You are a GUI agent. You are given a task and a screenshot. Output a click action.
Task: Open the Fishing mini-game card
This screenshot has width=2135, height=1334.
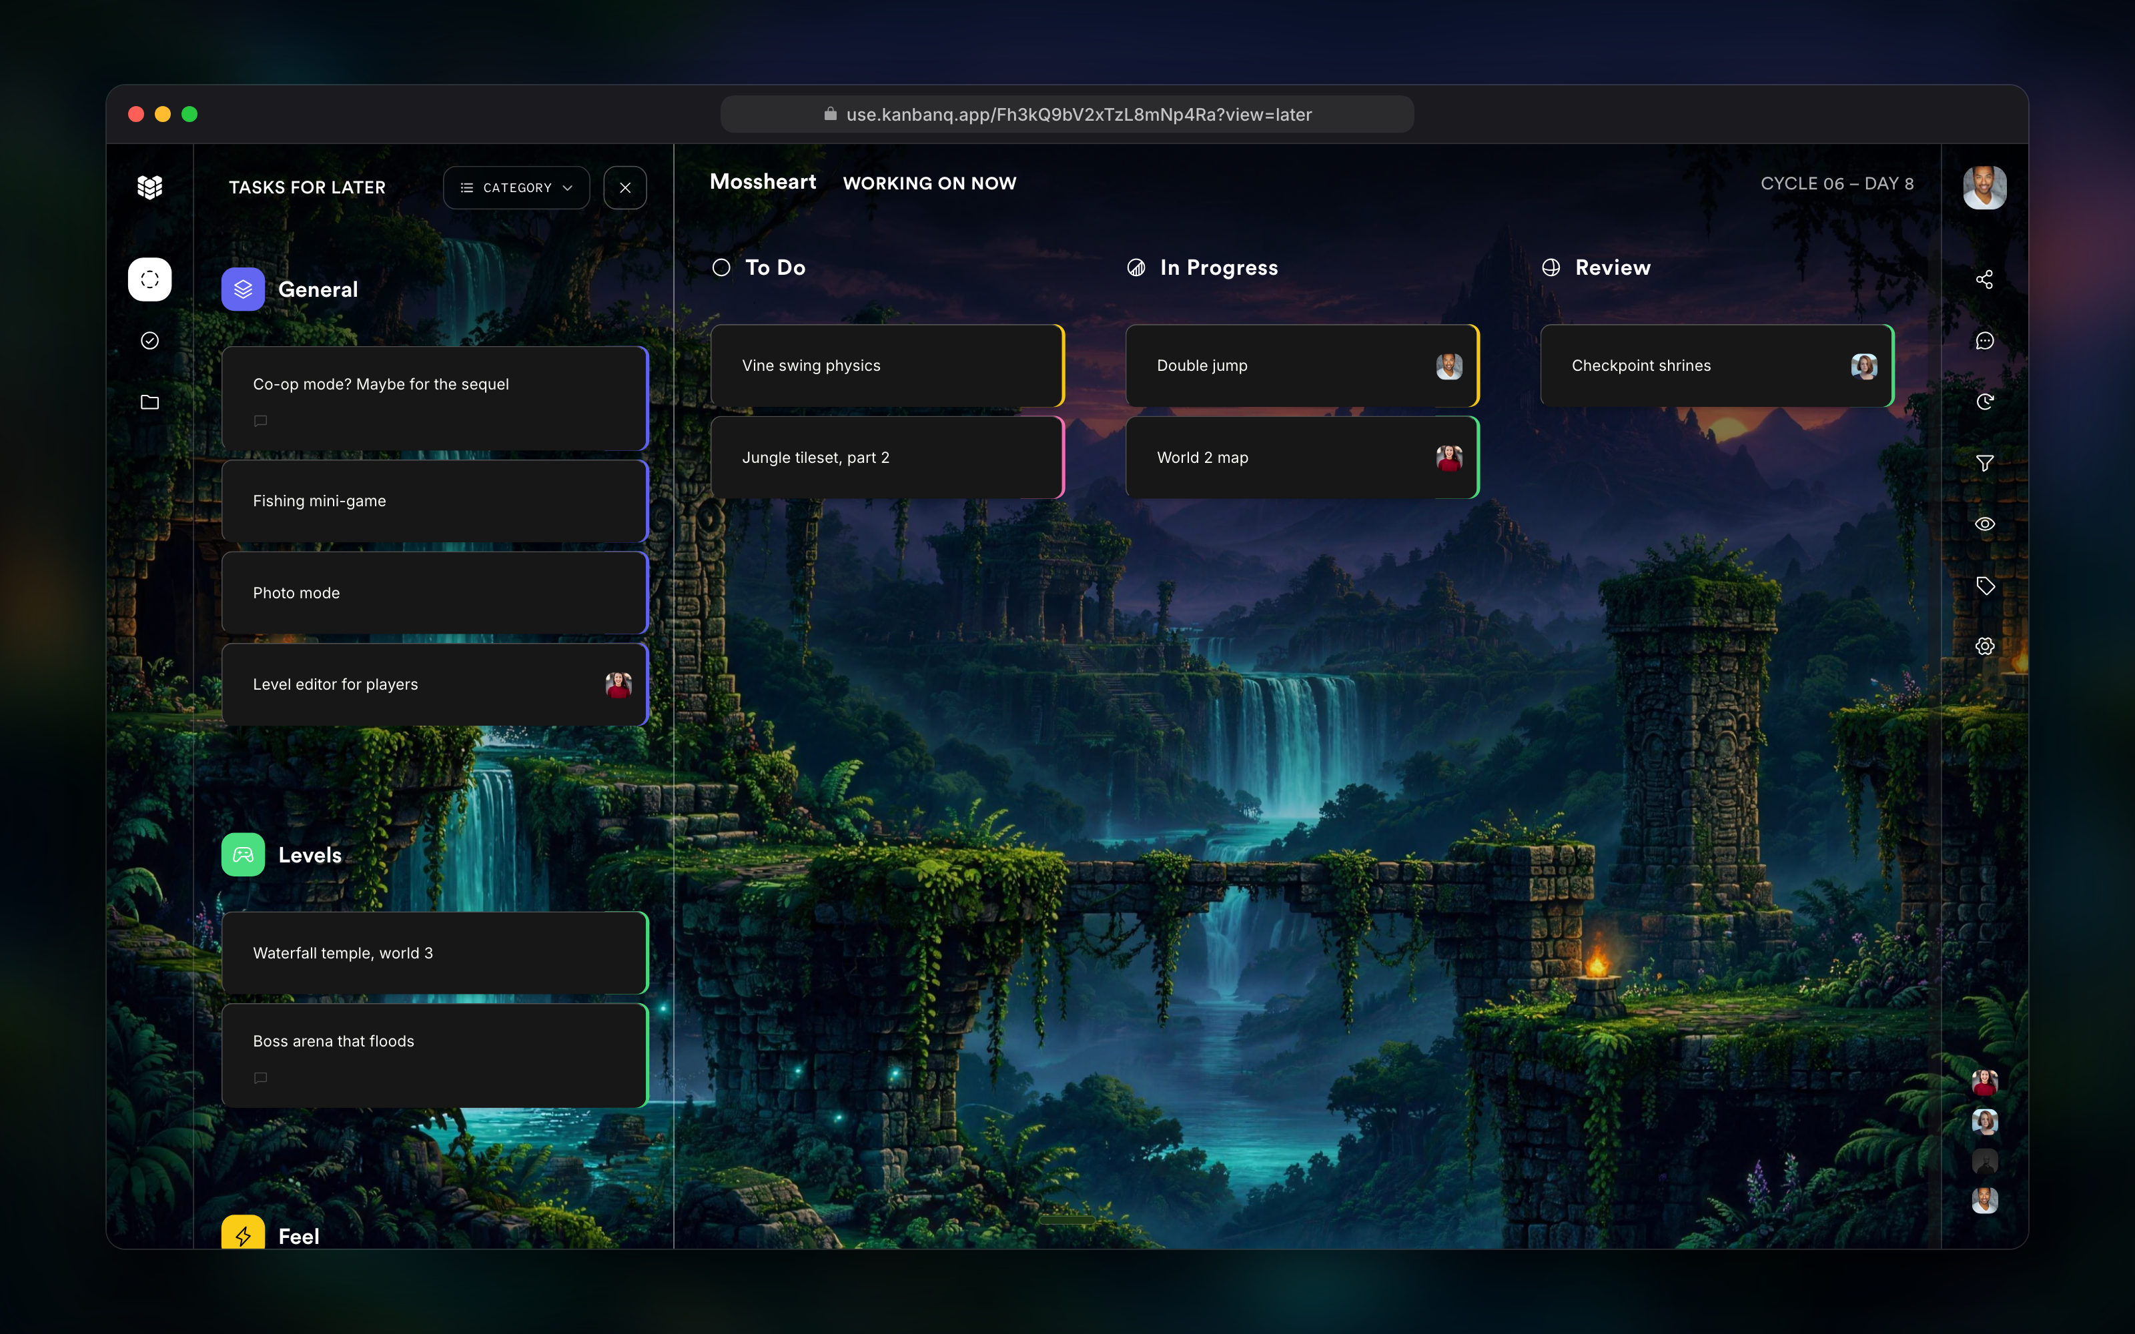435,501
